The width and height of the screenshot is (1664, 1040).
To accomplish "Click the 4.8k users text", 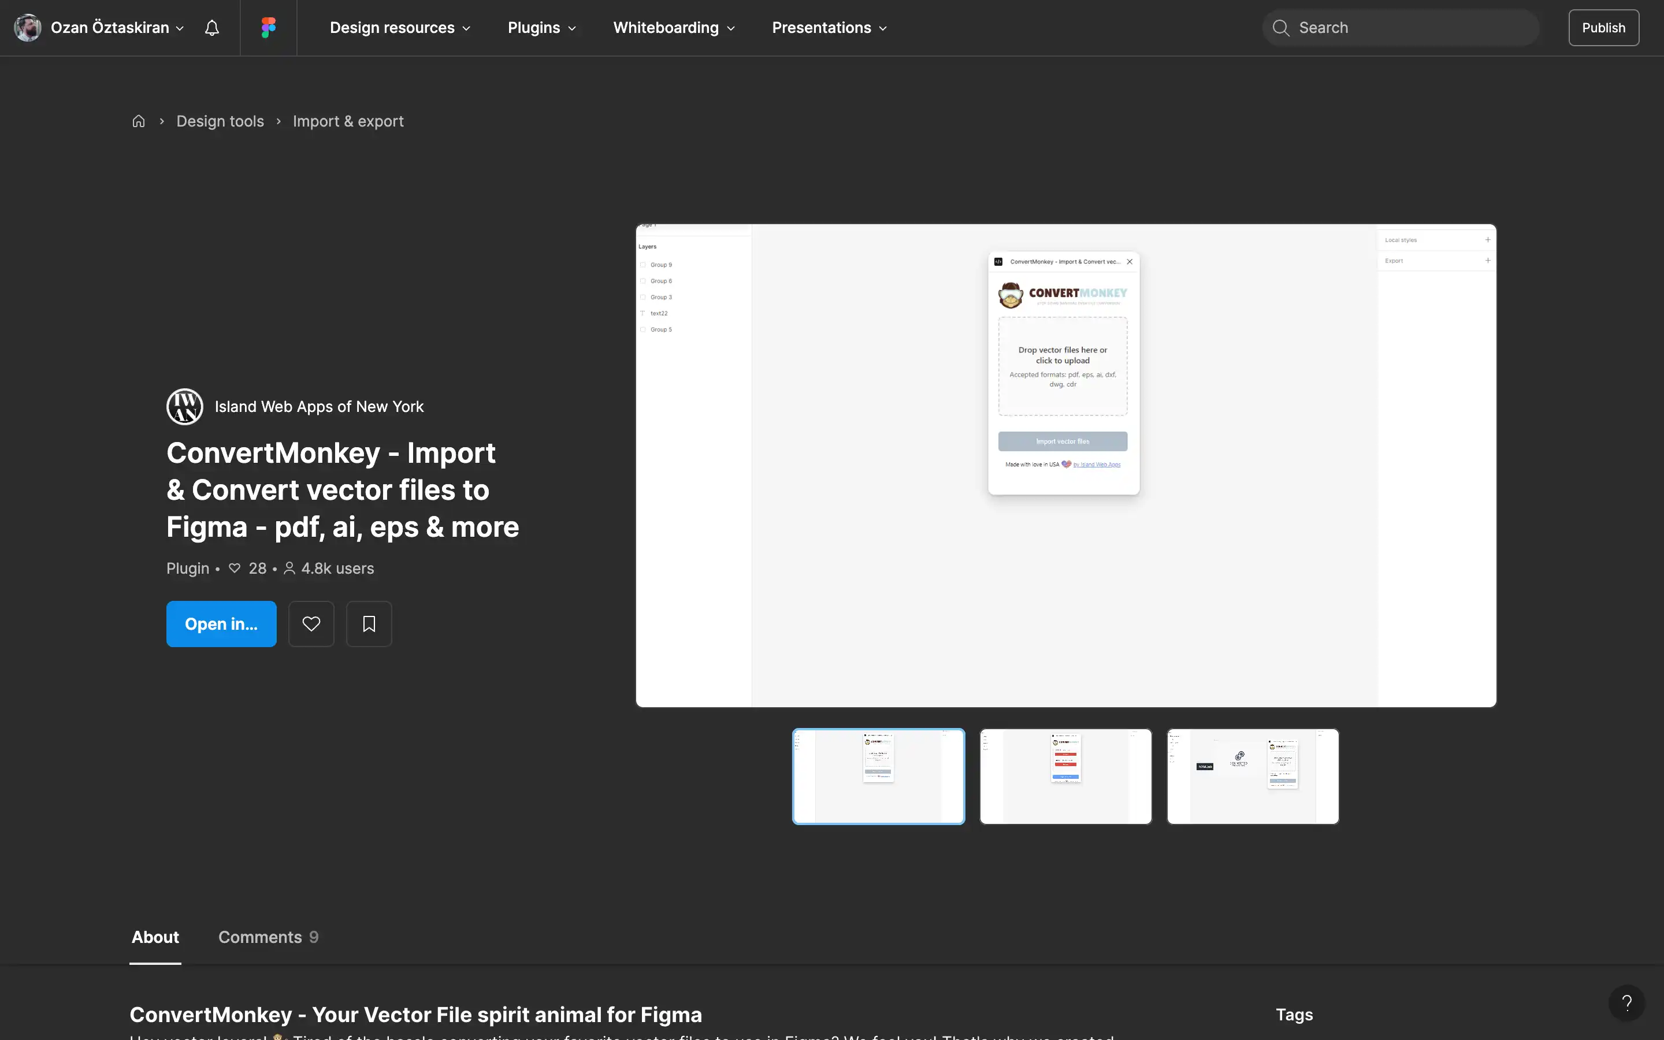I will (337, 568).
